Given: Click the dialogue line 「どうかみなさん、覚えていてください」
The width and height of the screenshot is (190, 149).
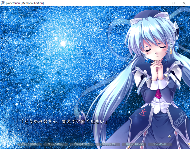Looking at the screenshot, I should [64, 122].
